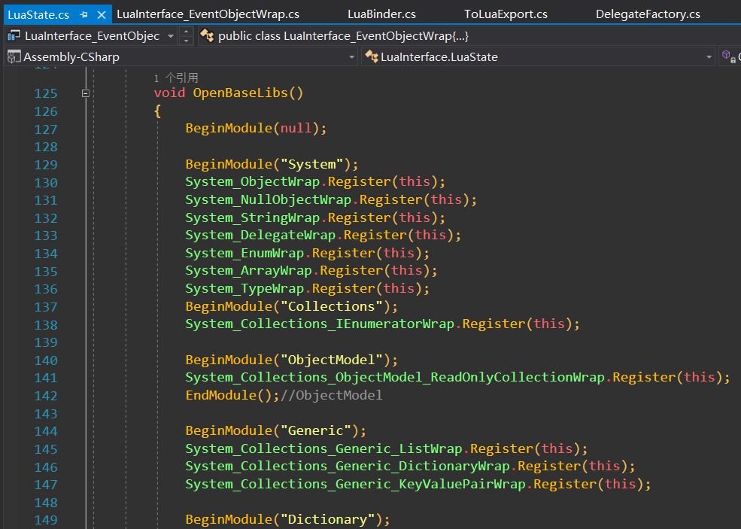The width and height of the screenshot is (741, 529).
Task: Click System_ObjectWrap on line 130
Action: tap(252, 181)
